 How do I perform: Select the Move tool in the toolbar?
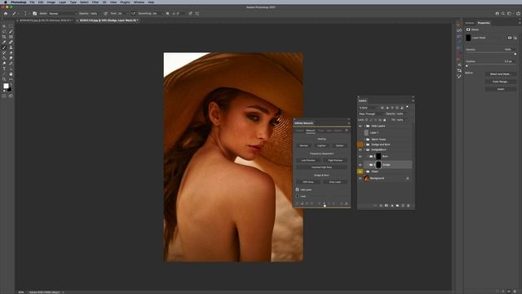4,26
